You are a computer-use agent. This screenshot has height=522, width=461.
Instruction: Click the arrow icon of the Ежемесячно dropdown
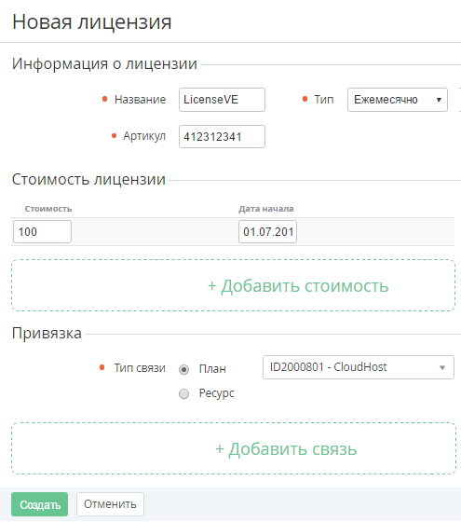pyautogui.click(x=439, y=100)
